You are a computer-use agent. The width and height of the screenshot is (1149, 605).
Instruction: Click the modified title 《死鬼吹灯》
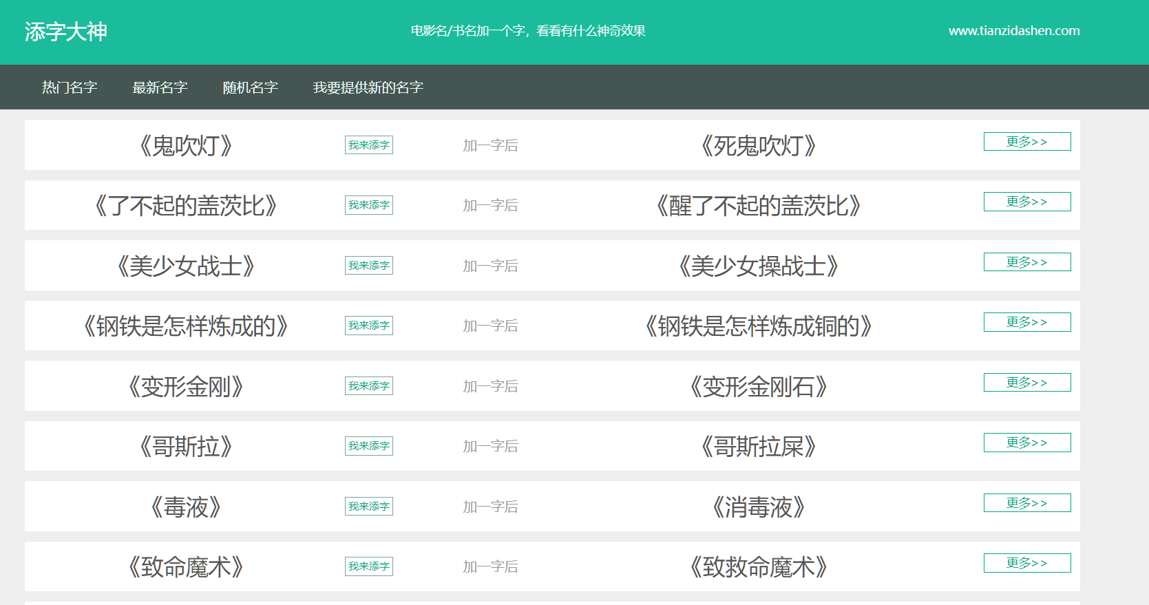tap(759, 146)
